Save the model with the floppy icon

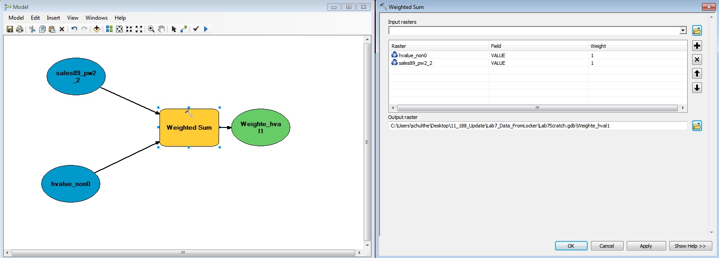click(x=10, y=29)
